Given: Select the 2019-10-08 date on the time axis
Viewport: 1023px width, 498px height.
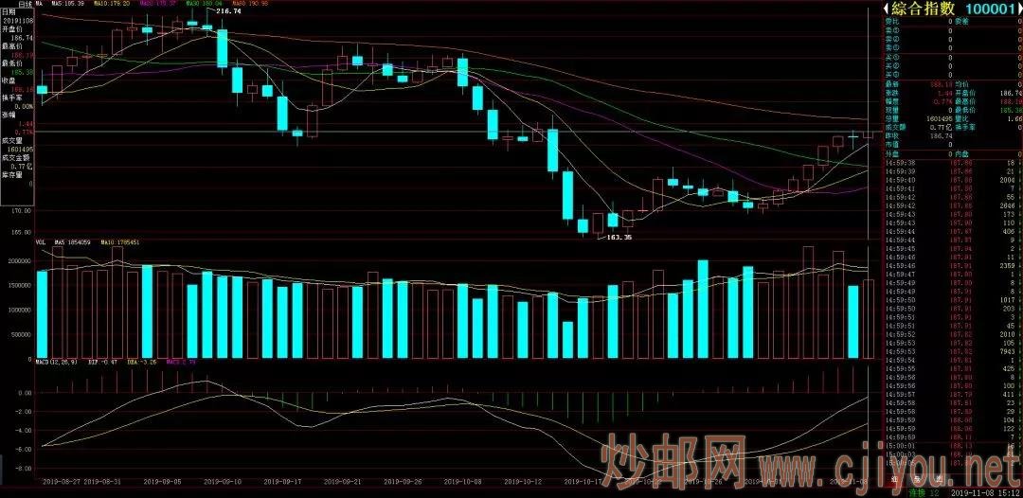Looking at the screenshot, I should pyautogui.click(x=464, y=481).
